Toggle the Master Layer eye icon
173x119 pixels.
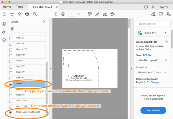pos(11,112)
